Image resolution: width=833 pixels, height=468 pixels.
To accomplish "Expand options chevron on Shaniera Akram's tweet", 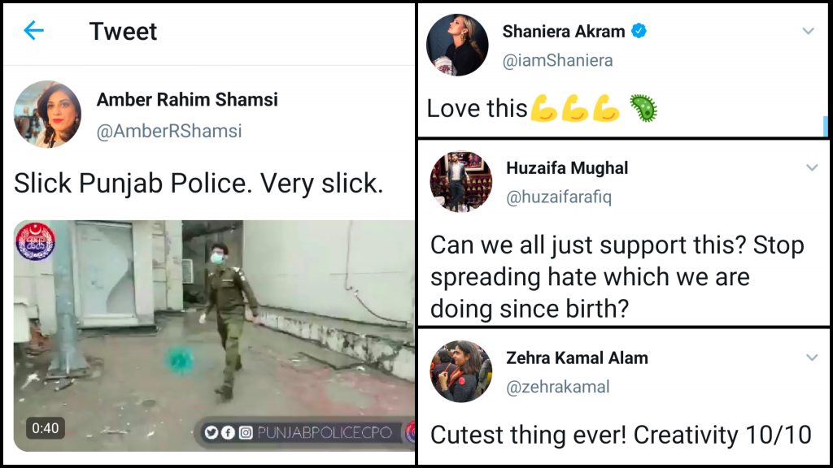I will [808, 32].
